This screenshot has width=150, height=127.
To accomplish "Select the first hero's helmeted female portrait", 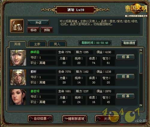I will tap(18, 58).
